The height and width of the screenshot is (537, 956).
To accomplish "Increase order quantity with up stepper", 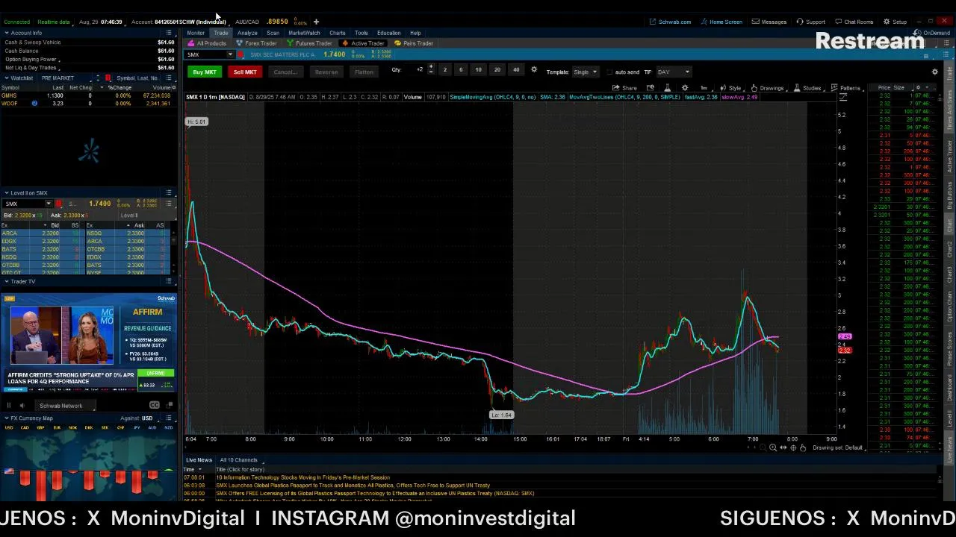I will (x=431, y=67).
